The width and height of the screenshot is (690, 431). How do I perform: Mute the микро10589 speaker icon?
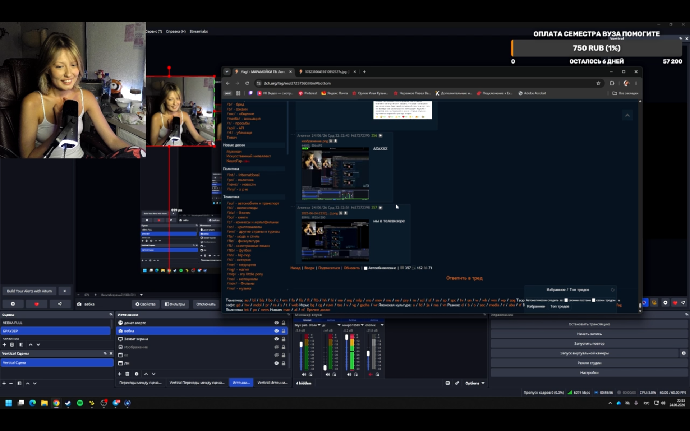[x=349, y=374]
